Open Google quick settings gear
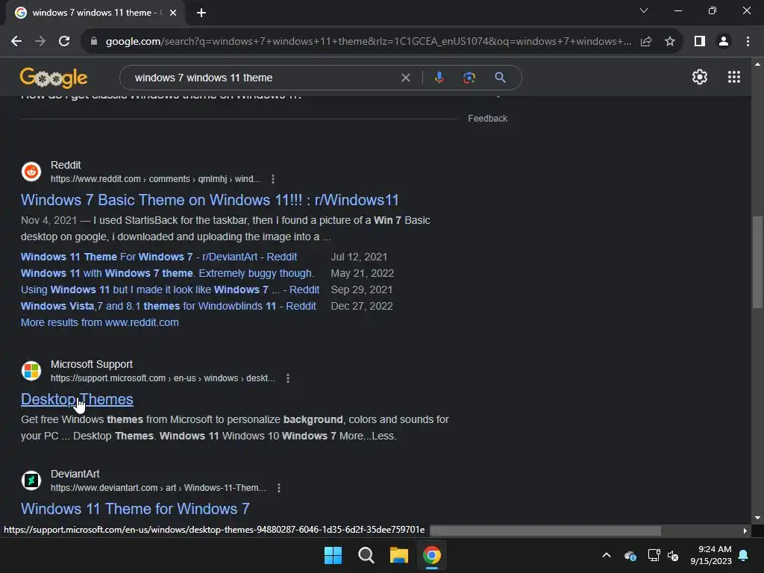This screenshot has height=573, width=764. pos(700,77)
